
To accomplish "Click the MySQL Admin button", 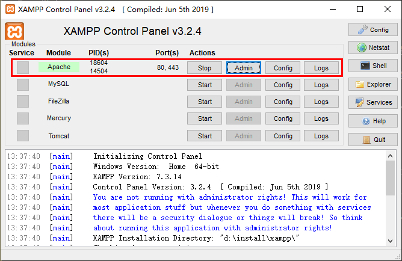I will pos(244,85).
